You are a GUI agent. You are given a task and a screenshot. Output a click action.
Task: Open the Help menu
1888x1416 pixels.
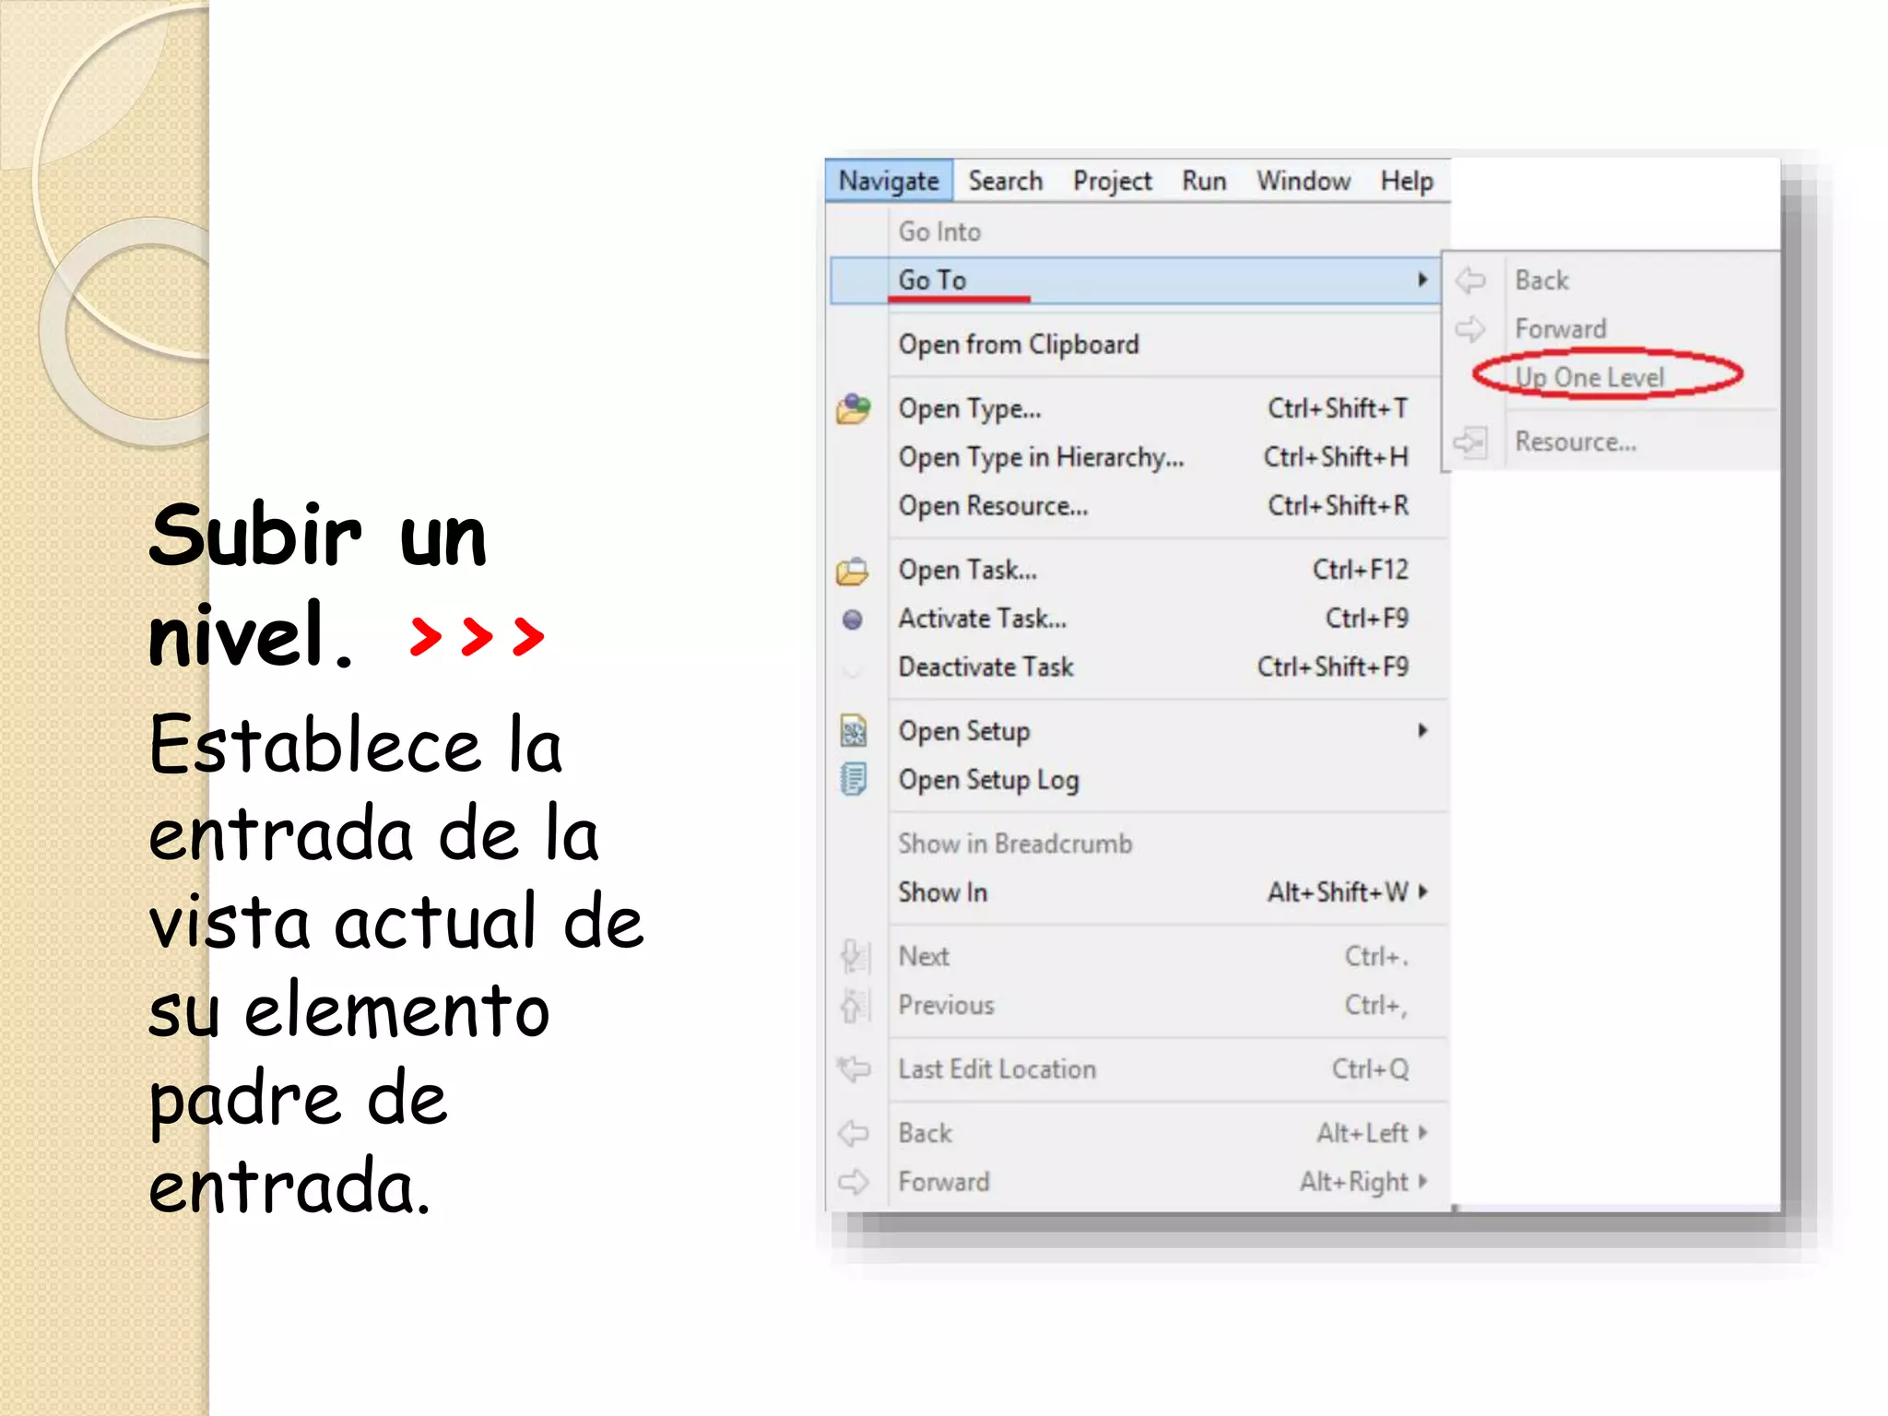(1406, 181)
